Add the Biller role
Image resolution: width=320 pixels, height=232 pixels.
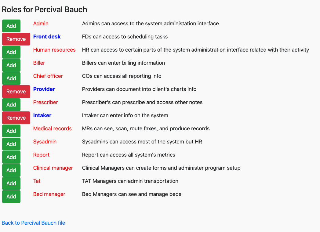[11, 65]
